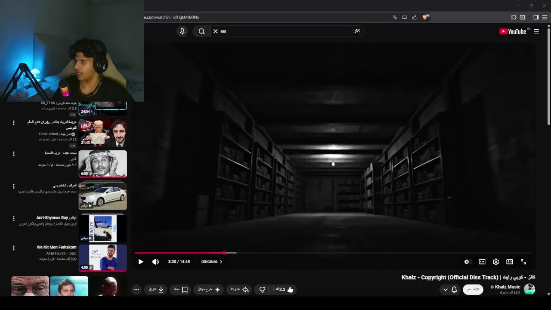Click the Khalz - Copyright video title

click(x=468, y=277)
